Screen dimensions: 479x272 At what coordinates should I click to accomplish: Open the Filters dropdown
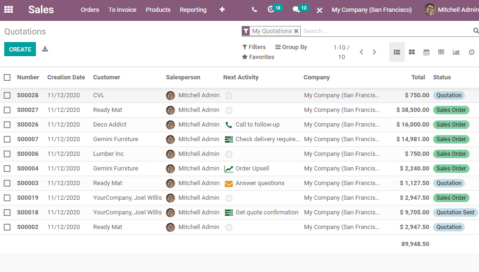pyautogui.click(x=254, y=47)
